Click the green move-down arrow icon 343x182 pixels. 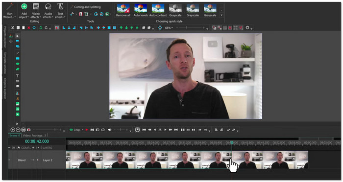pyautogui.click(x=126, y=28)
